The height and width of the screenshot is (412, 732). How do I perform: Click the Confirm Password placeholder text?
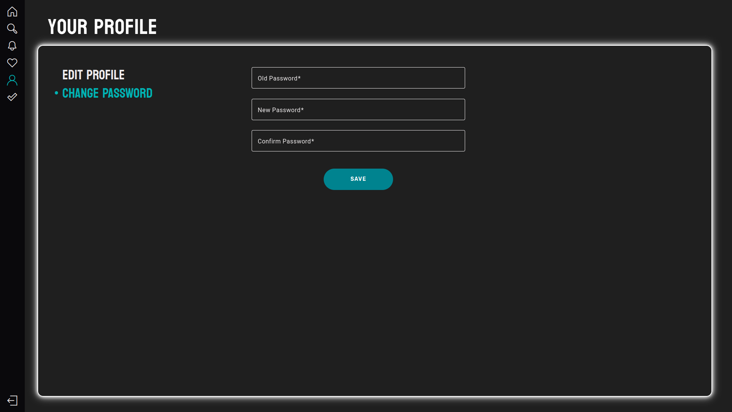pos(286,141)
